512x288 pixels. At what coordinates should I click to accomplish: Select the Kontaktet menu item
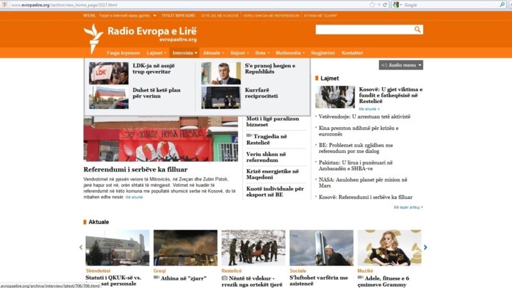pos(352,52)
